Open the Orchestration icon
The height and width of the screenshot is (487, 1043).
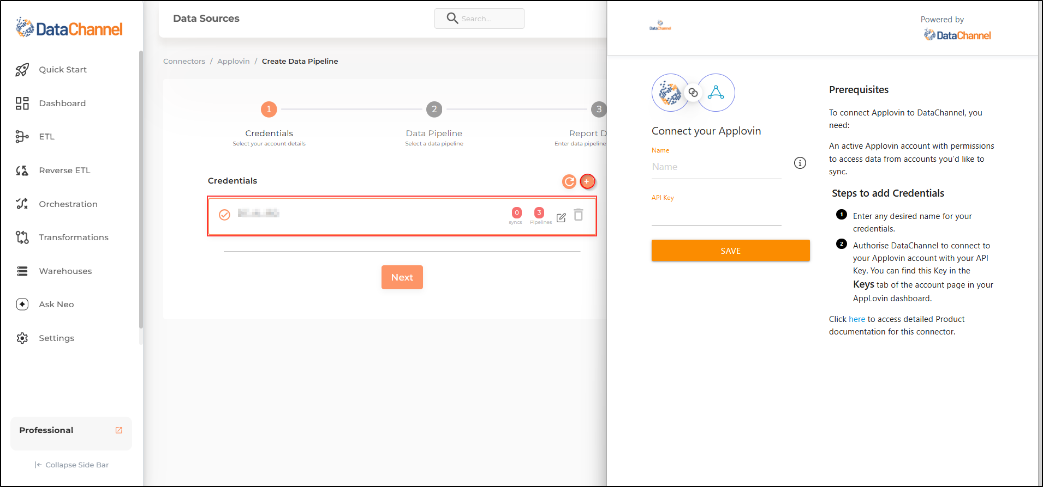point(22,204)
